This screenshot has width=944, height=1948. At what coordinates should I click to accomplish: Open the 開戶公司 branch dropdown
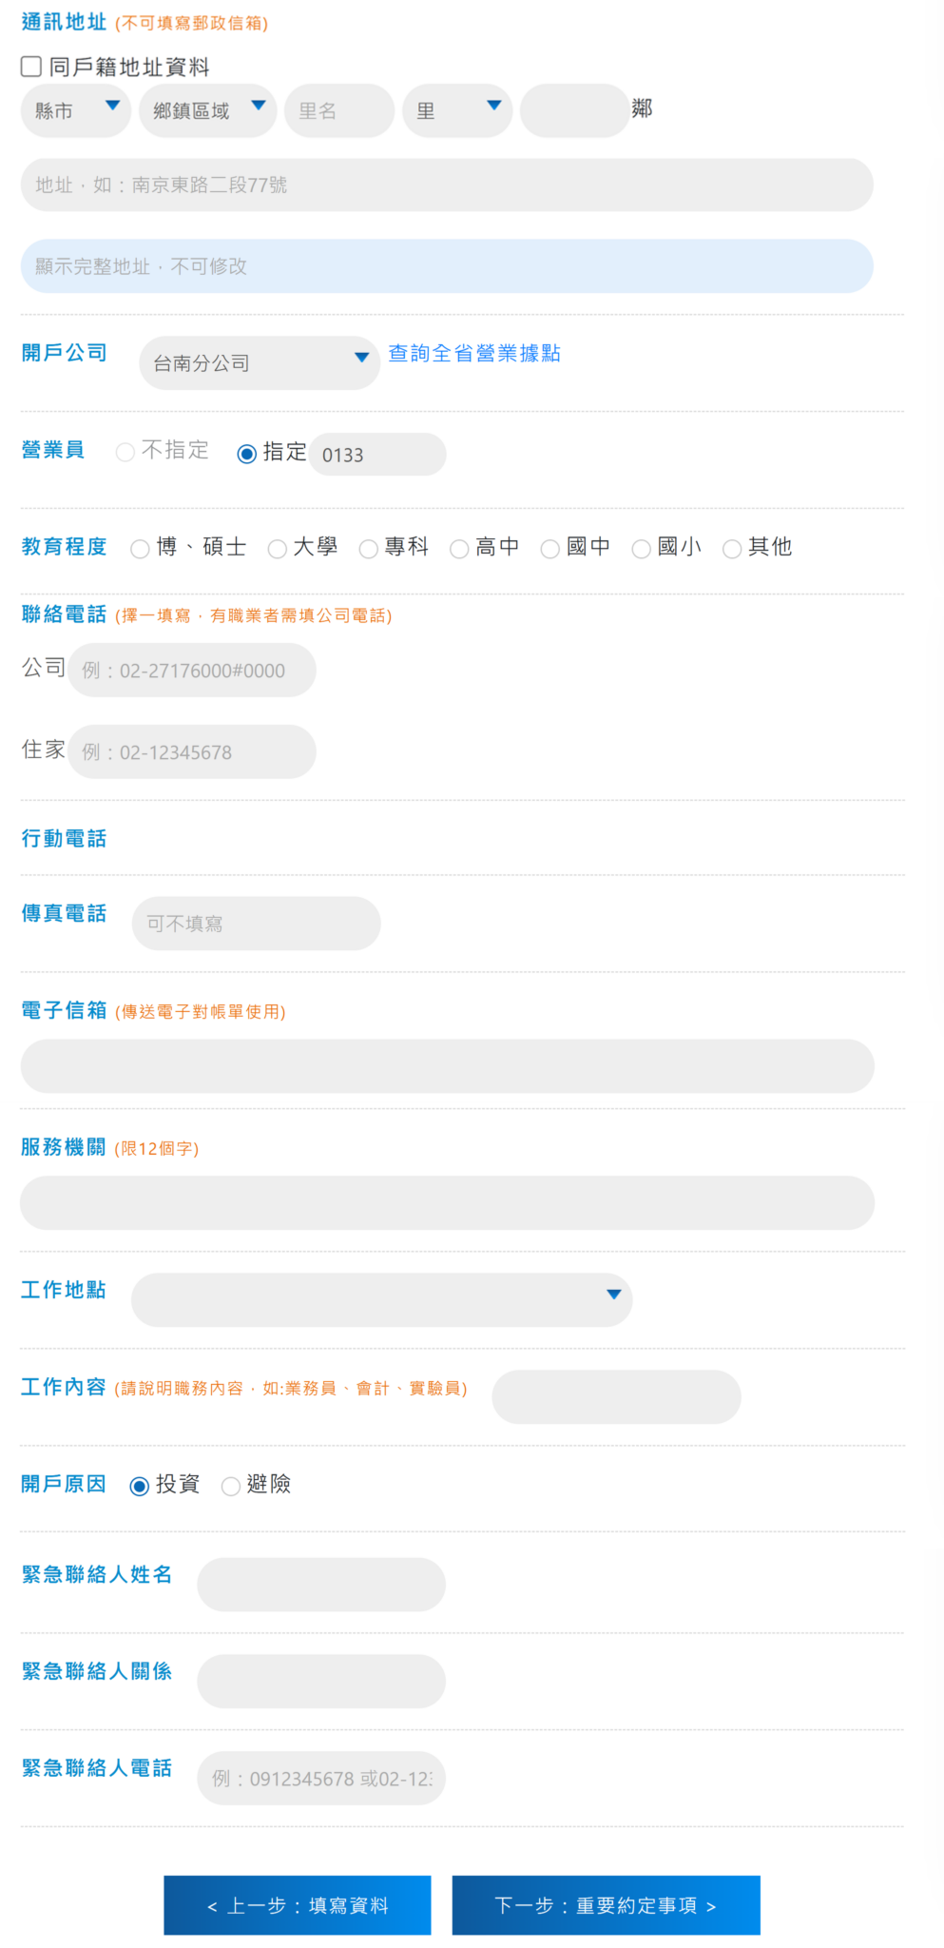[260, 362]
